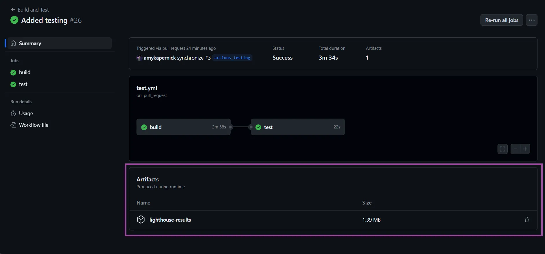The height and width of the screenshot is (254, 545).
Task: Click the Summary home icon
Action: 13,43
